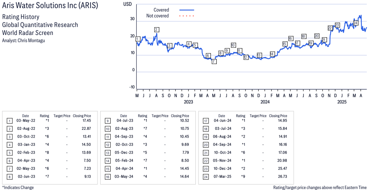The image size is (371, 190).
Task: Click table row box number 16
Action: (108, 177)
